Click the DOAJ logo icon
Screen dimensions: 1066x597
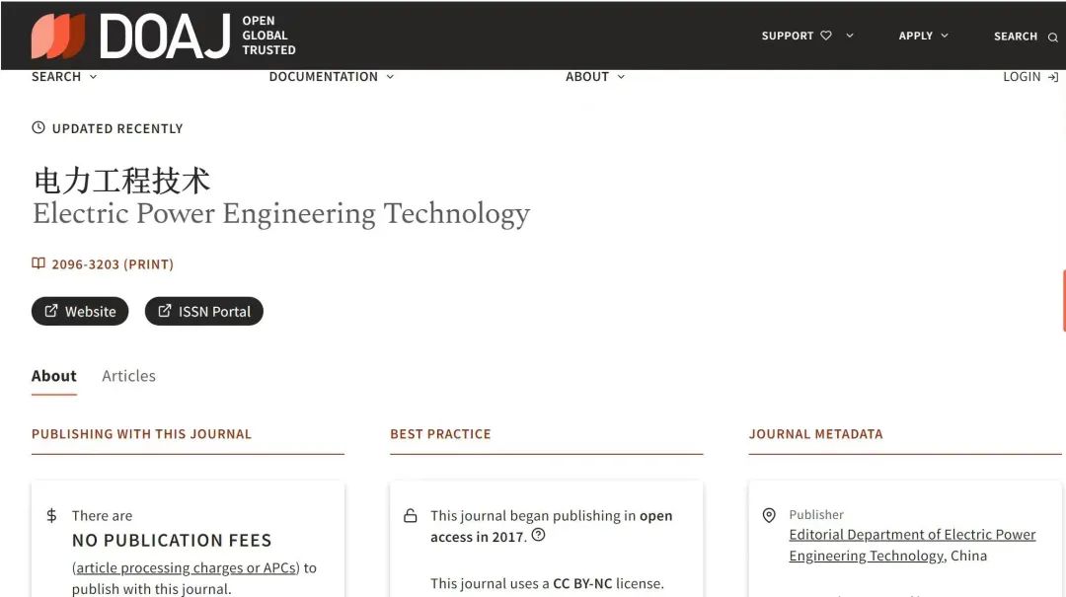(x=58, y=37)
